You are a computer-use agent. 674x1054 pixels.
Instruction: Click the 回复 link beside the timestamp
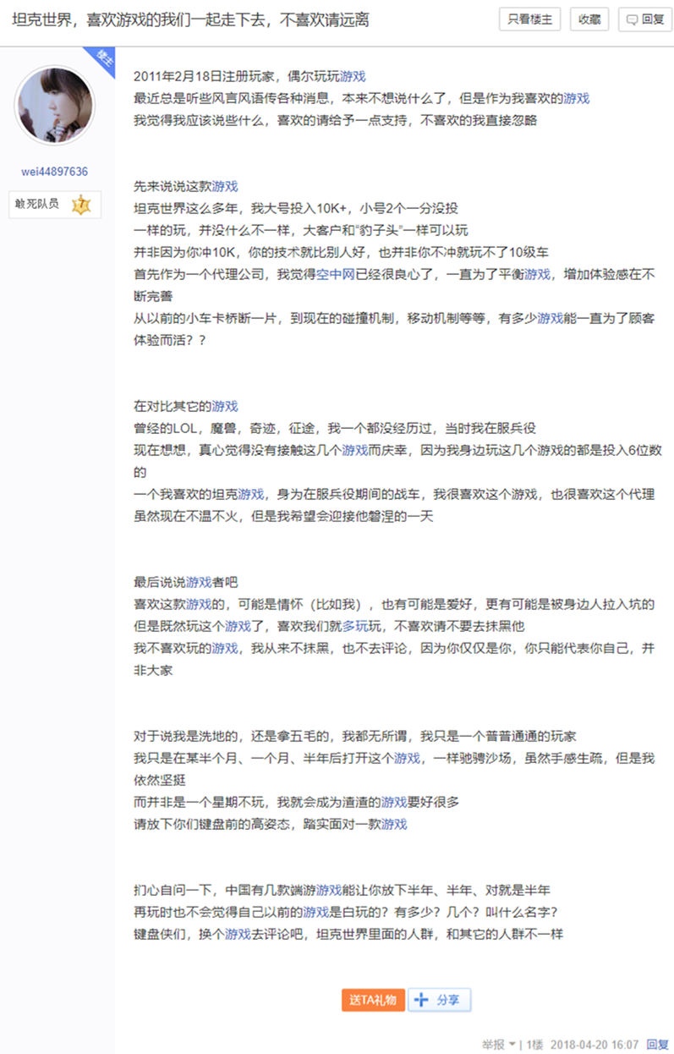point(657,1045)
